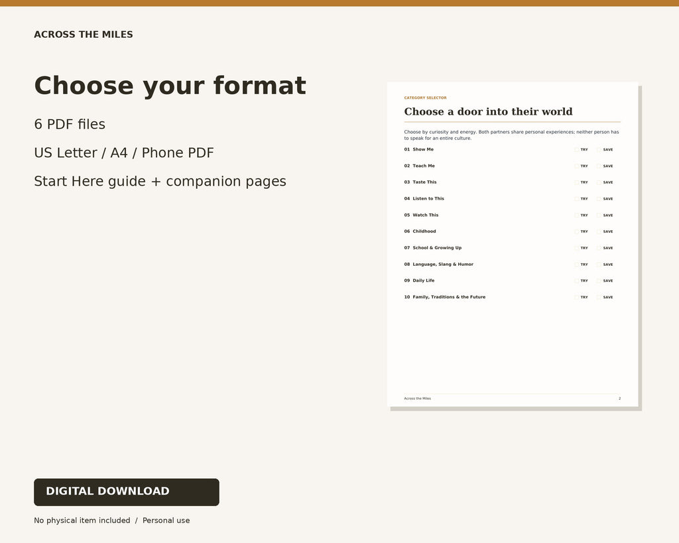679x543 pixels.
Task: Click 'Across the Miles' page footer text
Action: click(418, 399)
